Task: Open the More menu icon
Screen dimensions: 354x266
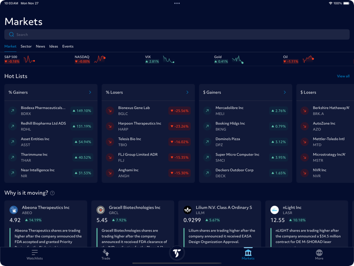Action: click(319, 252)
